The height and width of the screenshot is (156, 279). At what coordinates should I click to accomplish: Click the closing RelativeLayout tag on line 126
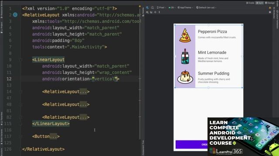(44, 149)
